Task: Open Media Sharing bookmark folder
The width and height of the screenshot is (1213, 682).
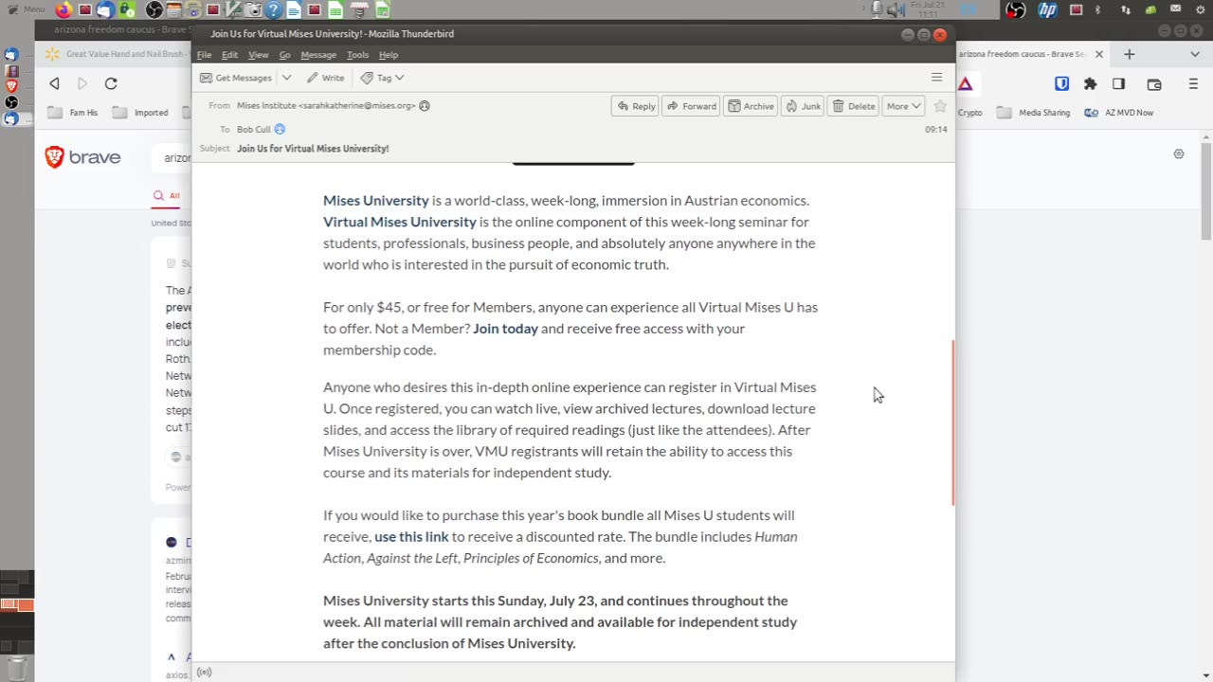Action: click(x=1034, y=113)
